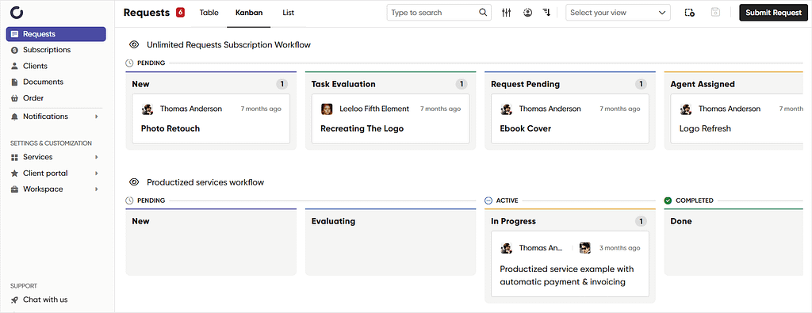This screenshot has height=313, width=812.
Task: Click the Subscriptions dollar icon
Action: coord(14,50)
